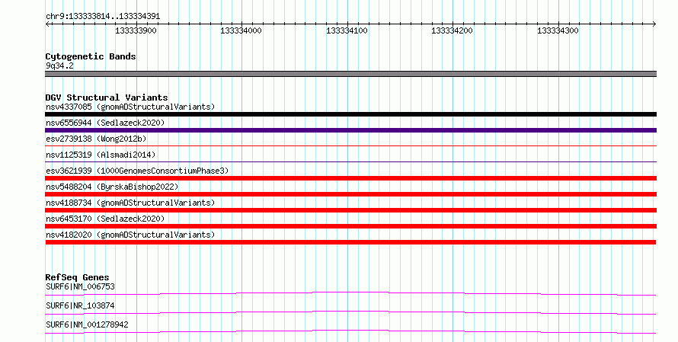The height and width of the screenshot is (342, 678).
Task: Select the RefSeq Genes track title
Action: tap(77, 277)
